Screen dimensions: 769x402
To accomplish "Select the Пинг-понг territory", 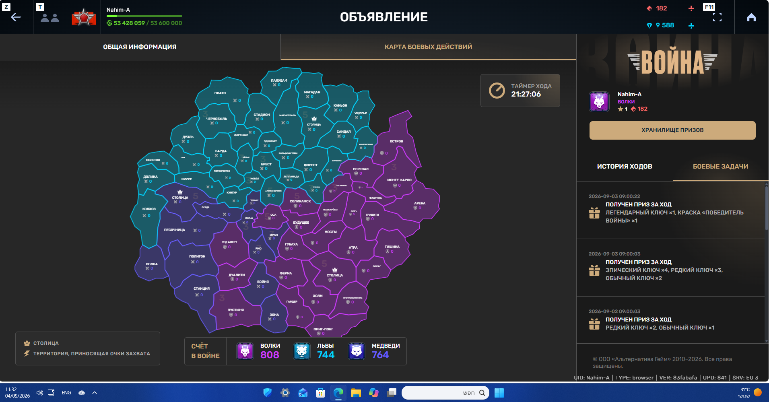I will pos(324,329).
